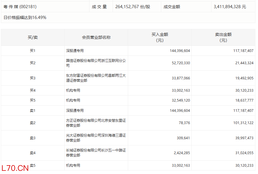Click the 卖出金额 (元) column header

pyautogui.click(x=223, y=37)
